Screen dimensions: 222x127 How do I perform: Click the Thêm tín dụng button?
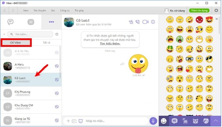(x=199, y=10)
